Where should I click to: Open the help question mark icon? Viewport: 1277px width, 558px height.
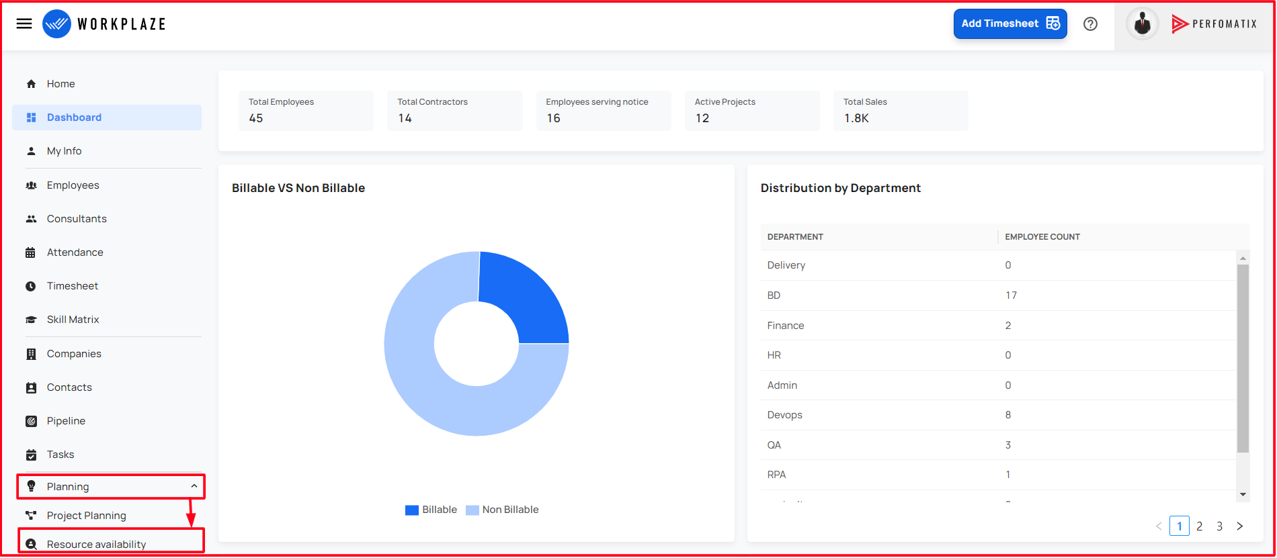(1090, 24)
